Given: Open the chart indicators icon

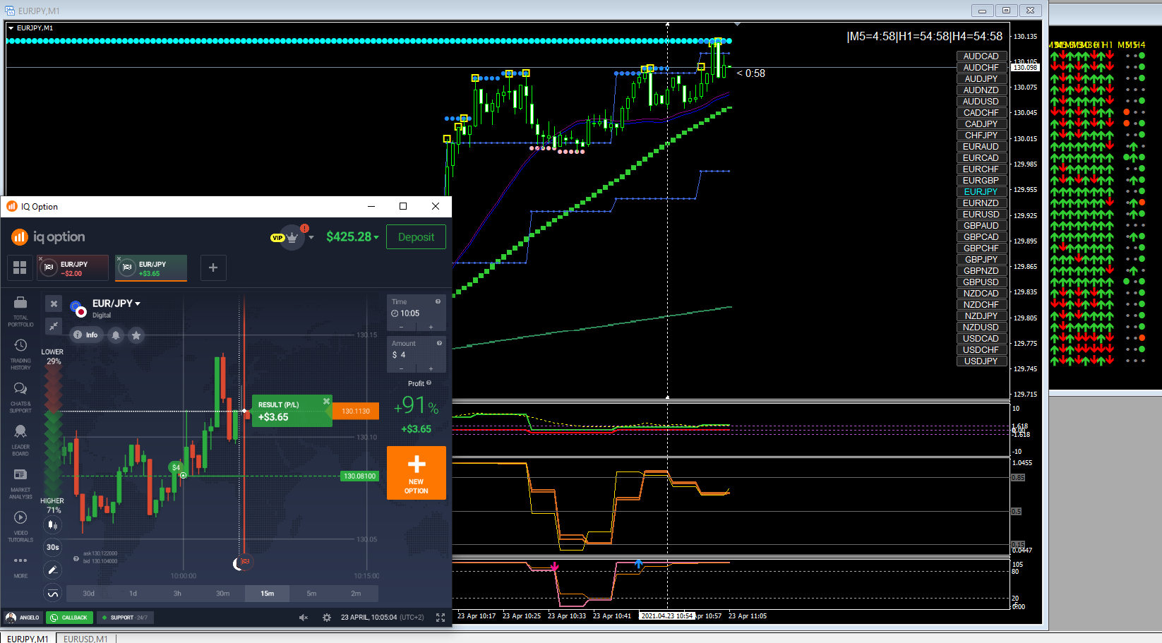Looking at the screenshot, I should tap(52, 594).
